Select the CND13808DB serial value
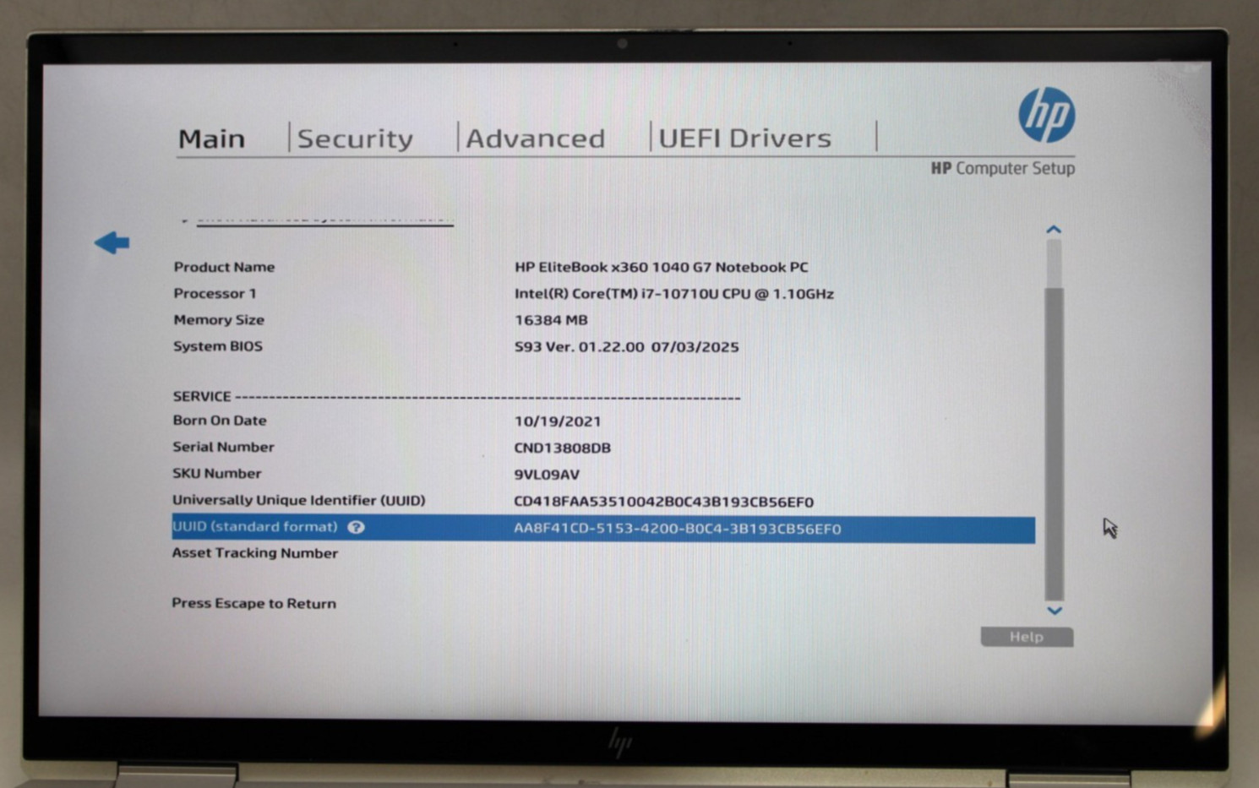Viewport: 1259px width, 788px height. point(562,448)
